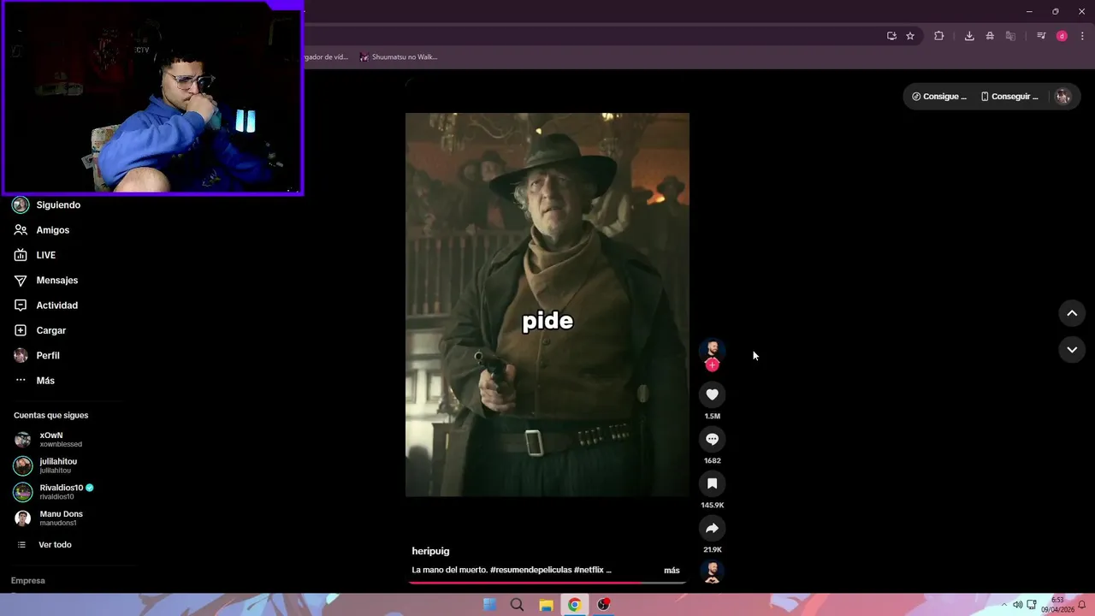Viewport: 1095px width, 616px height.
Task: Open the Chrome extensions puzzle icon
Action: coord(938,36)
